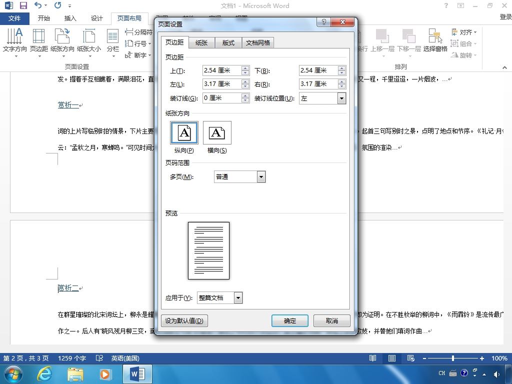Adjust the left margin (左) spinner

[x=245, y=84]
